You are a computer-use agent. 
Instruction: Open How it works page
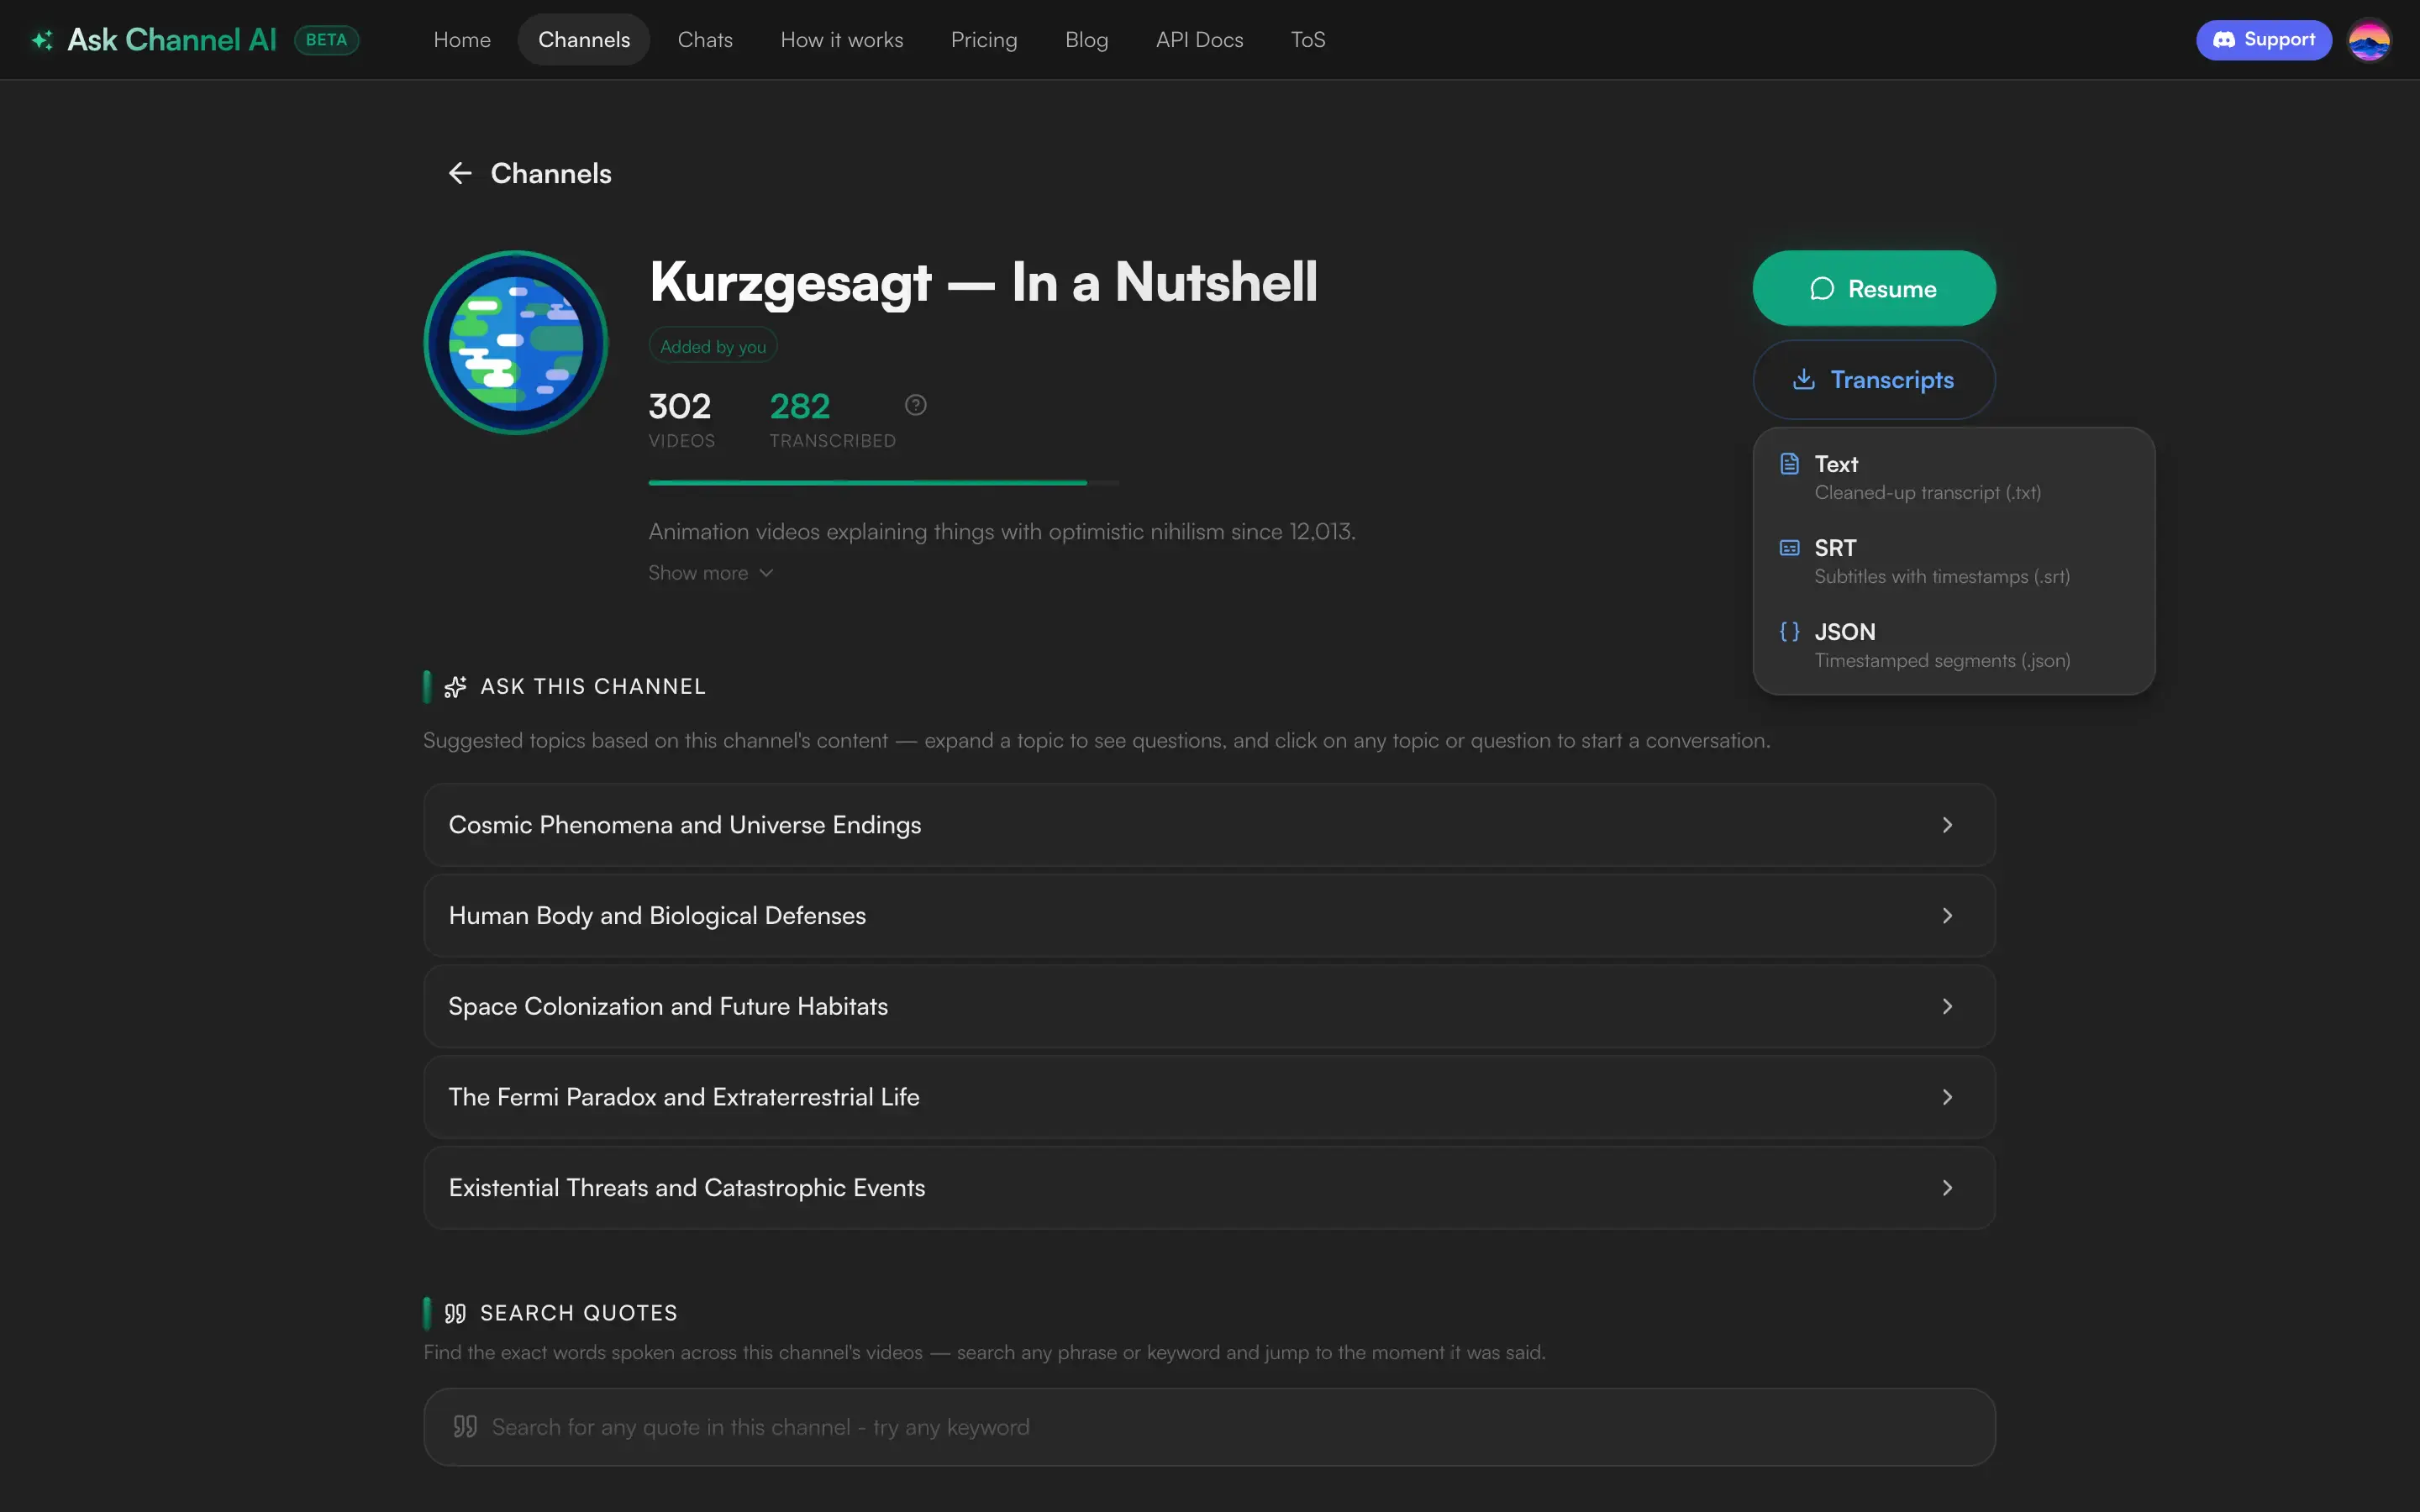[842, 40]
